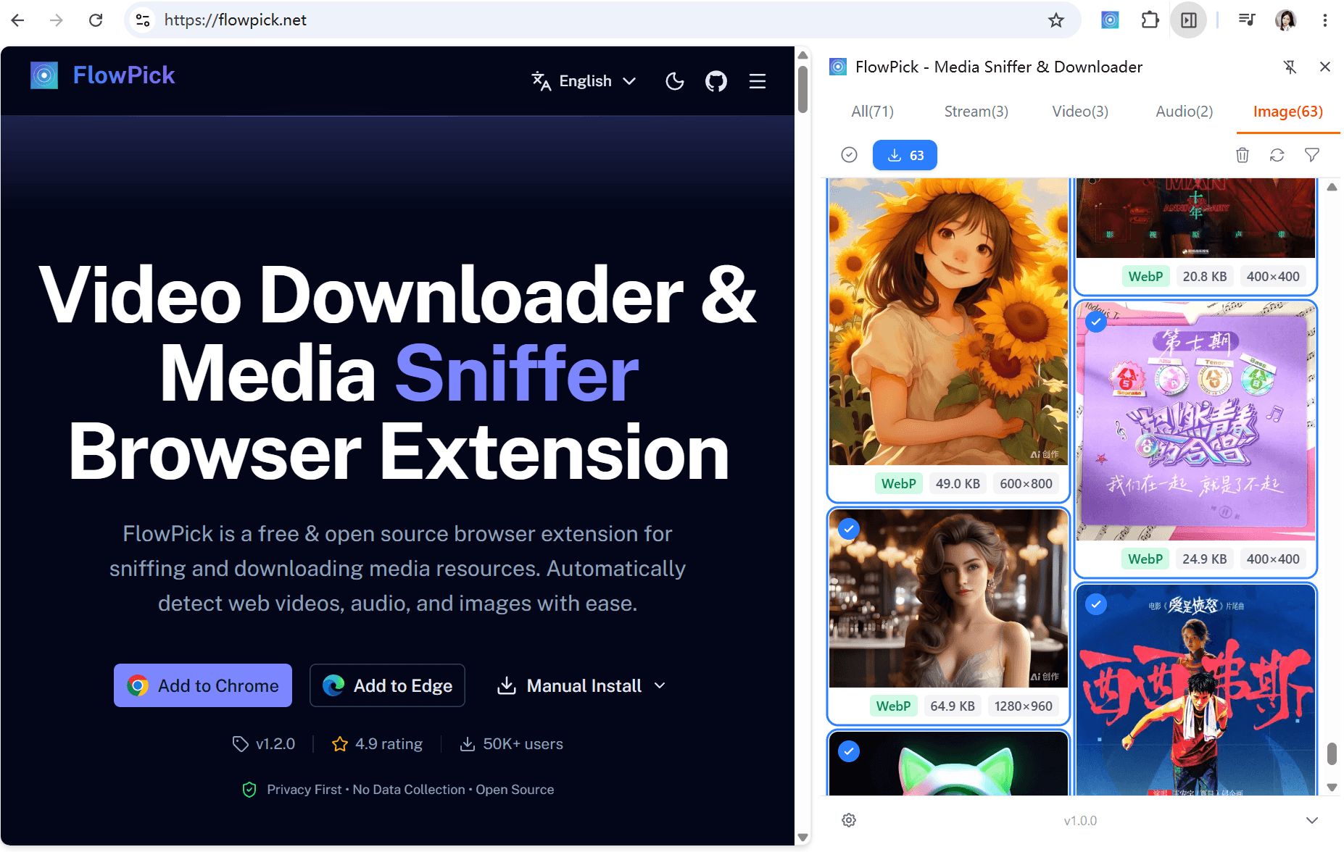This screenshot has width=1344, height=852.
Task: Click the 50K+ users download icon
Action: [468, 744]
